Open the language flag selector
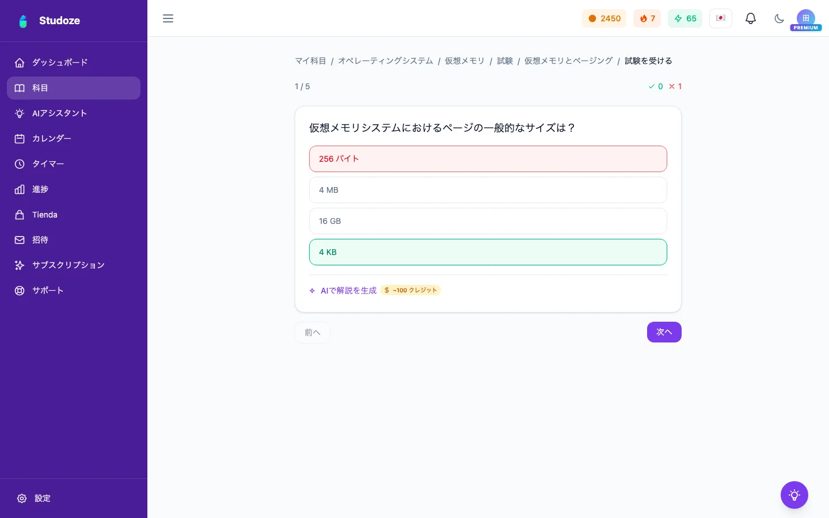829x518 pixels. click(x=721, y=18)
